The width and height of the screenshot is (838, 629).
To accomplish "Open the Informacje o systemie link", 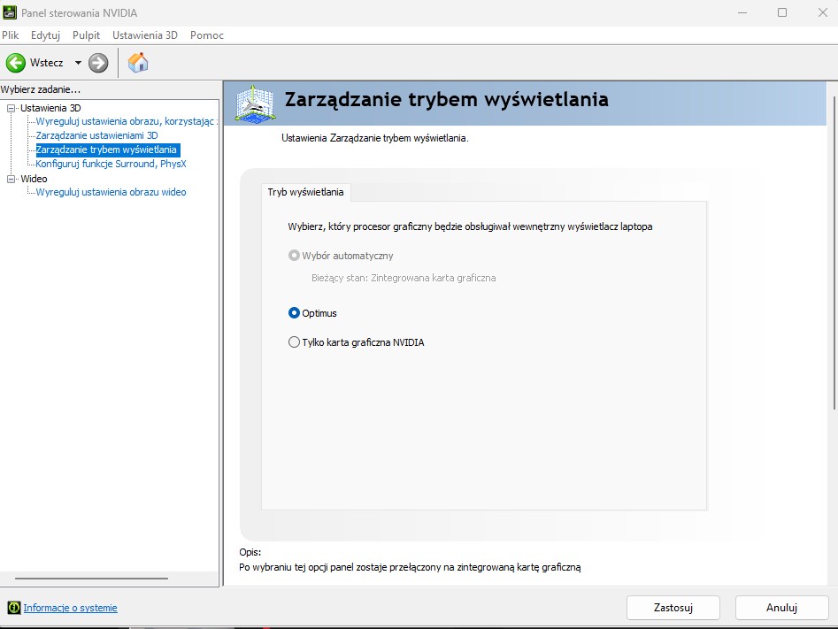I will pyautogui.click(x=70, y=608).
